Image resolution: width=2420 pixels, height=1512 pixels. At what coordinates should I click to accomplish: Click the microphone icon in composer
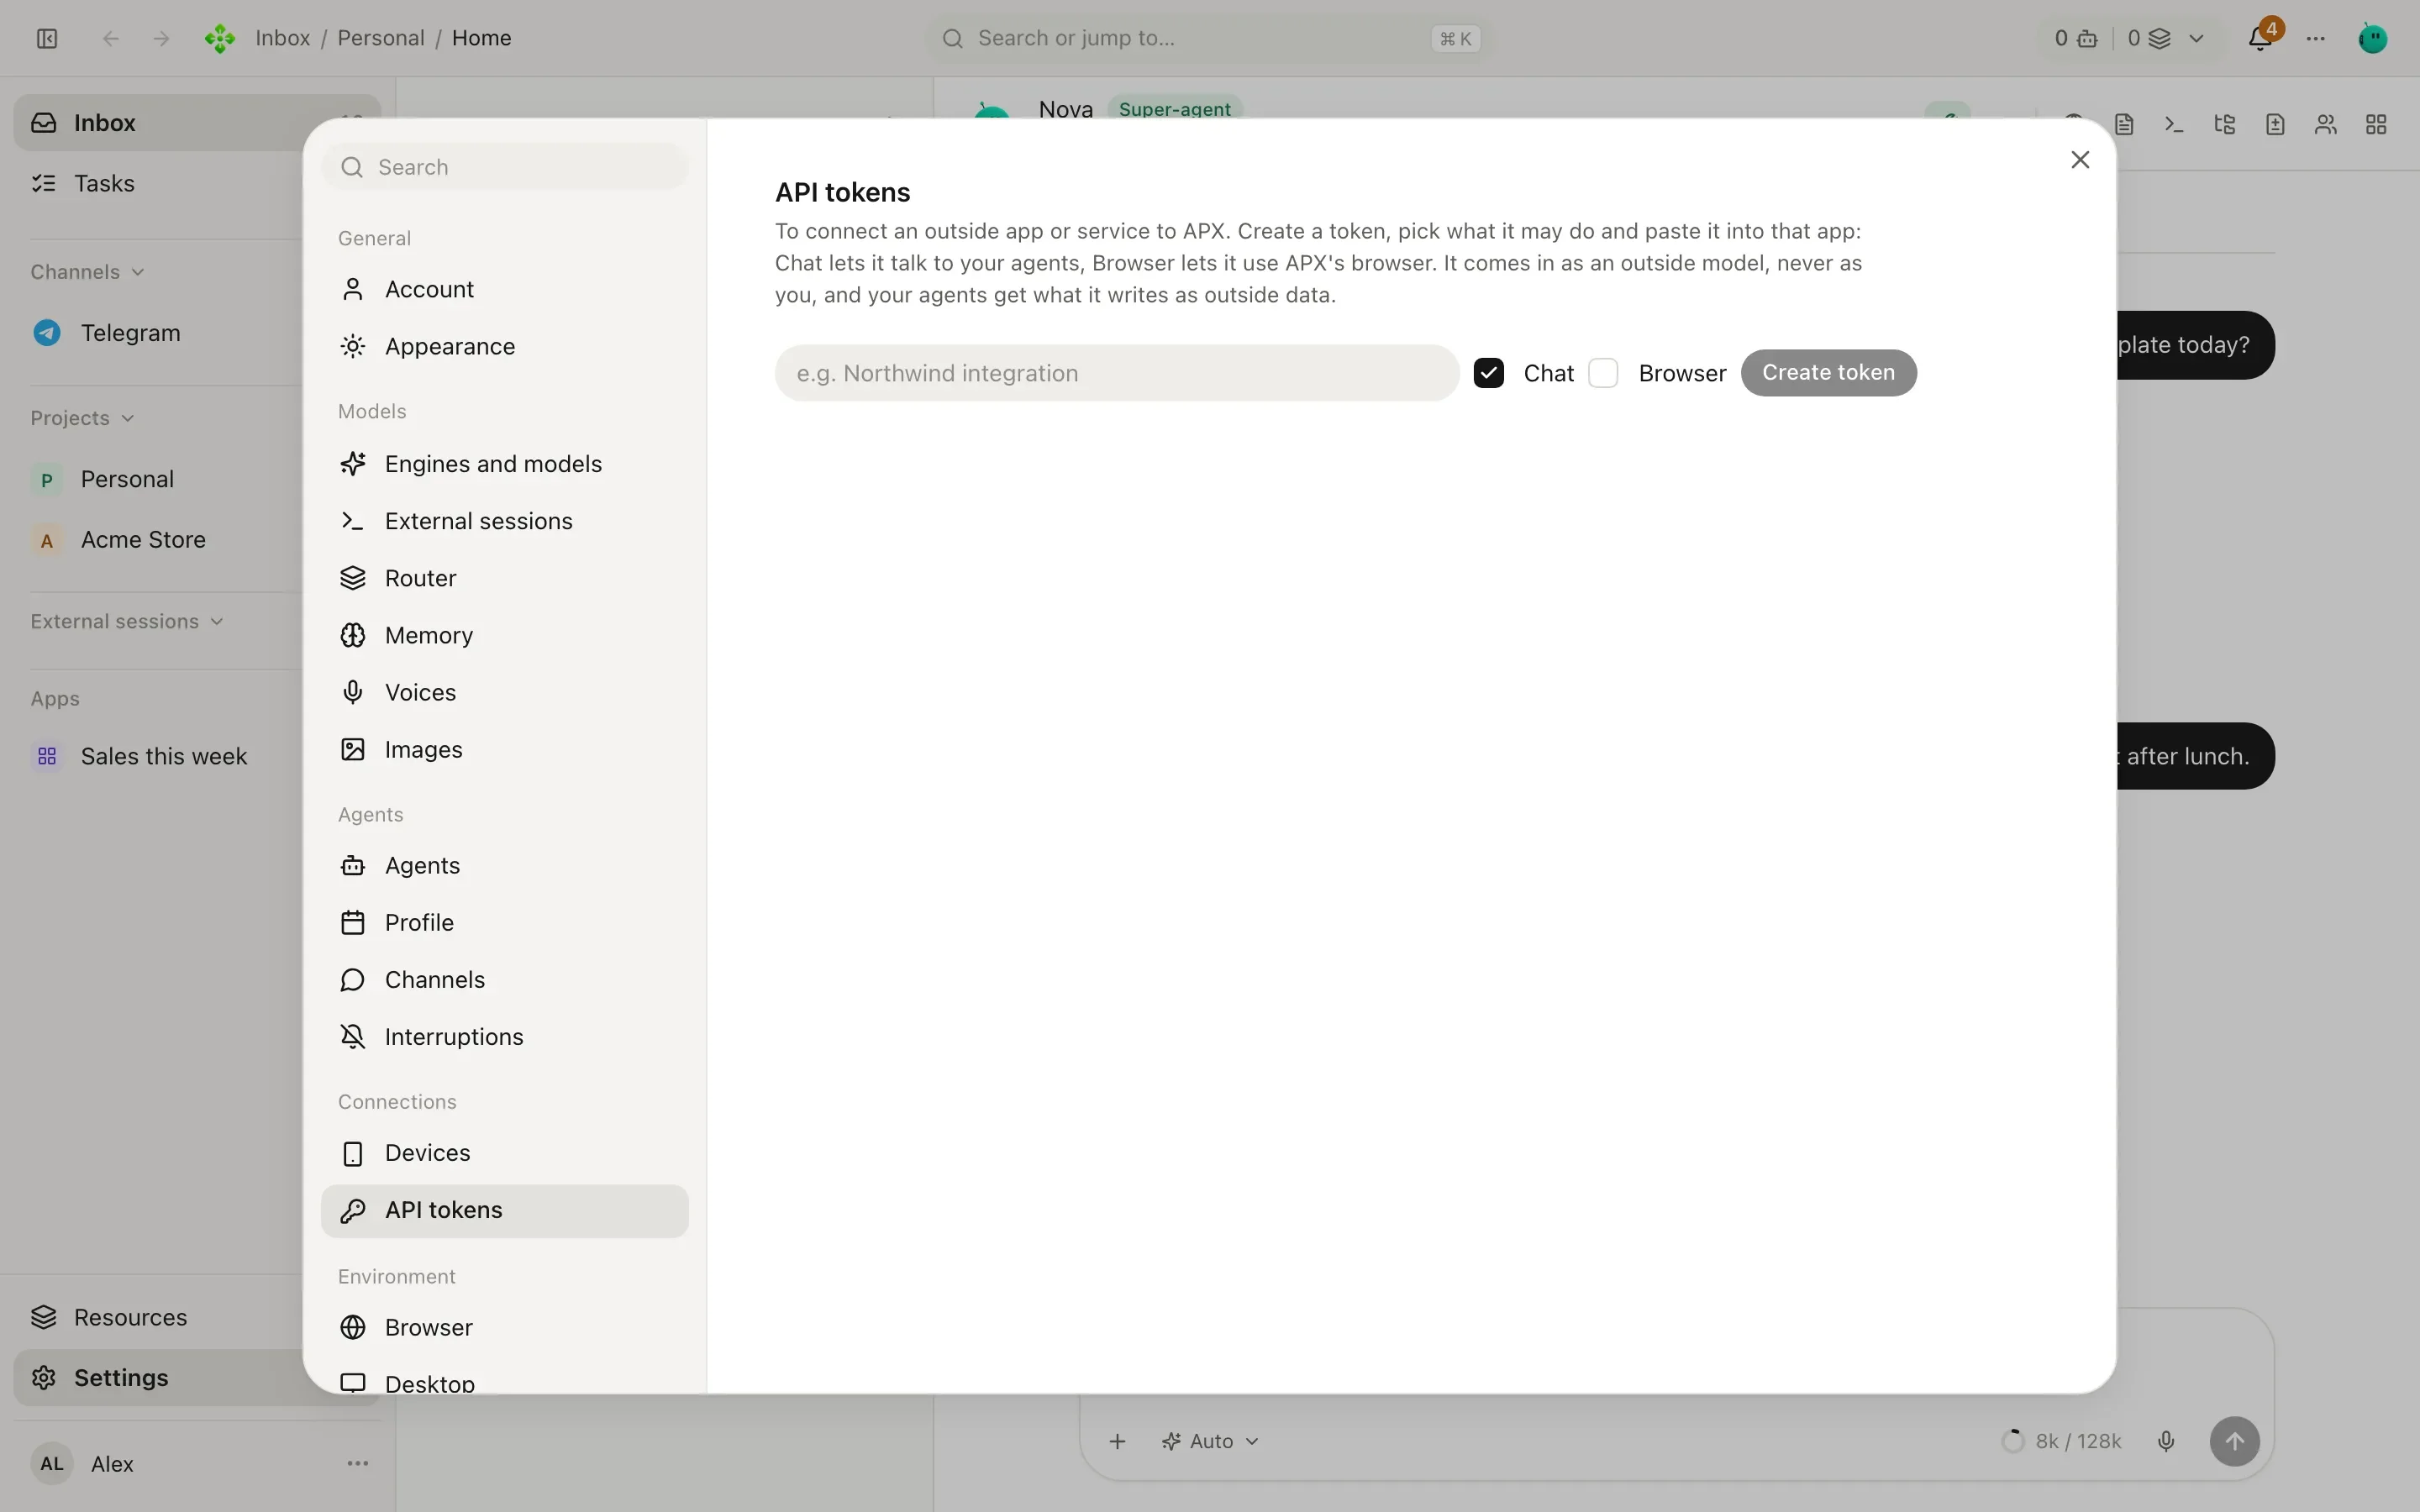tap(2166, 1441)
